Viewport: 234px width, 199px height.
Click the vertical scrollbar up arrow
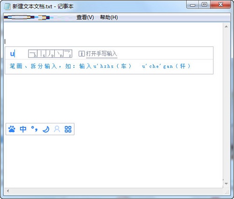click(x=227, y=27)
